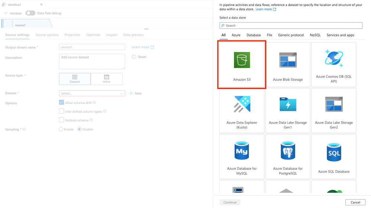Viewport: 371px width, 208px height.
Task: Click the Validate checkmark icon
Action: coord(6,13)
